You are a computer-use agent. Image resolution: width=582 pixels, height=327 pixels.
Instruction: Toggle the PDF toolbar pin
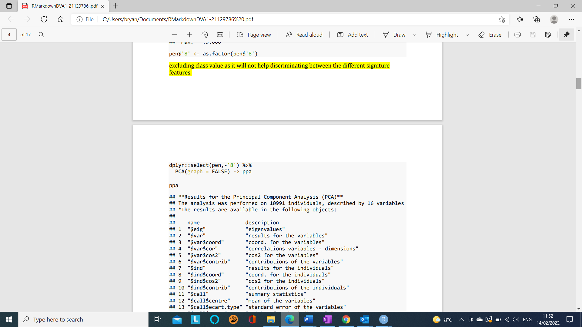(x=567, y=35)
